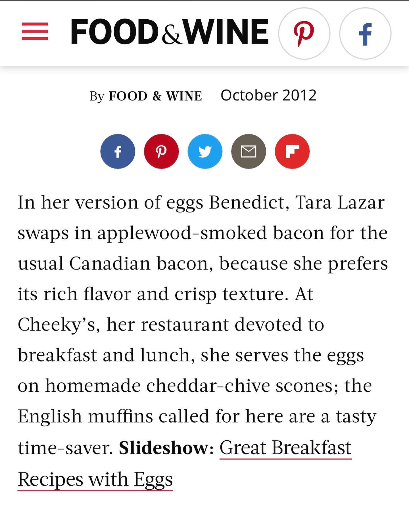Screen dimensions: 409x512
Task: Click the Recipes with Eggs link text
Action: coord(95,480)
